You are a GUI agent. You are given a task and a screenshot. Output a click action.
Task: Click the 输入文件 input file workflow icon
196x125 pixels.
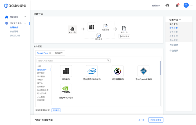[x=72, y=29]
